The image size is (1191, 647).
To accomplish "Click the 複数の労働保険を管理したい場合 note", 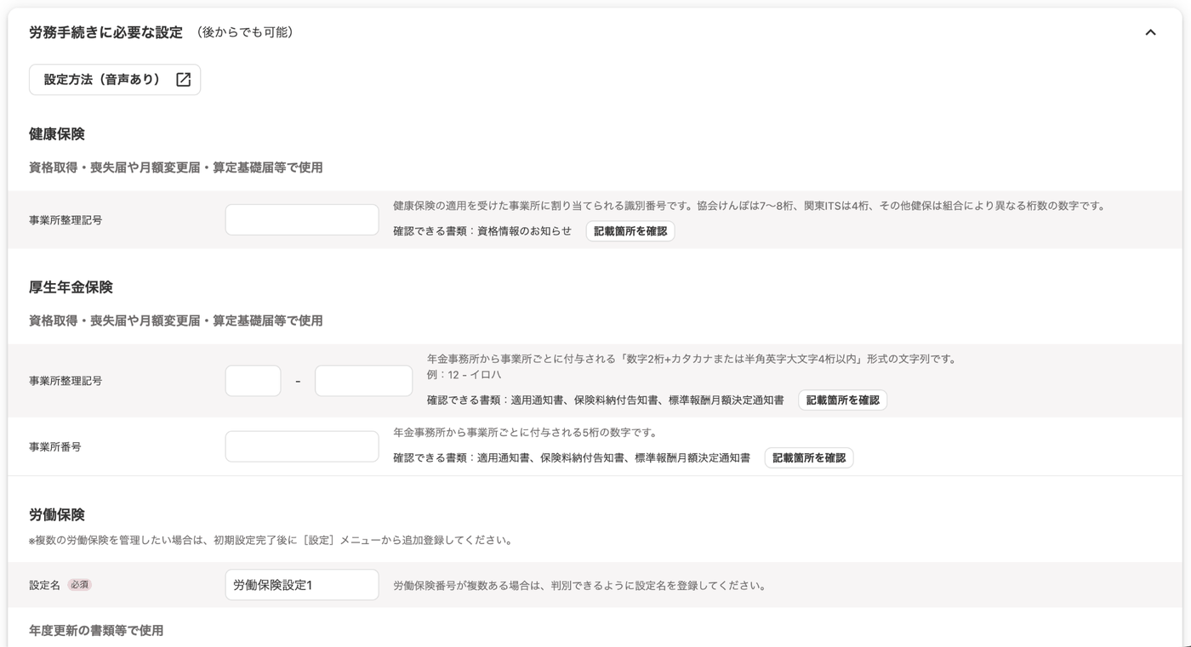I will tap(271, 540).
